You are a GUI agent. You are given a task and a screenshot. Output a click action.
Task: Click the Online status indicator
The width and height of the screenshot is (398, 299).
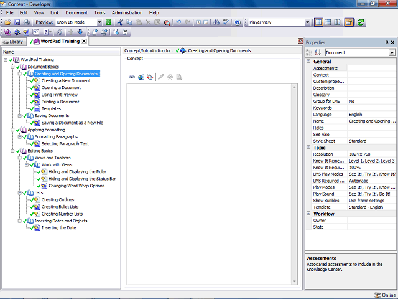[385, 295]
